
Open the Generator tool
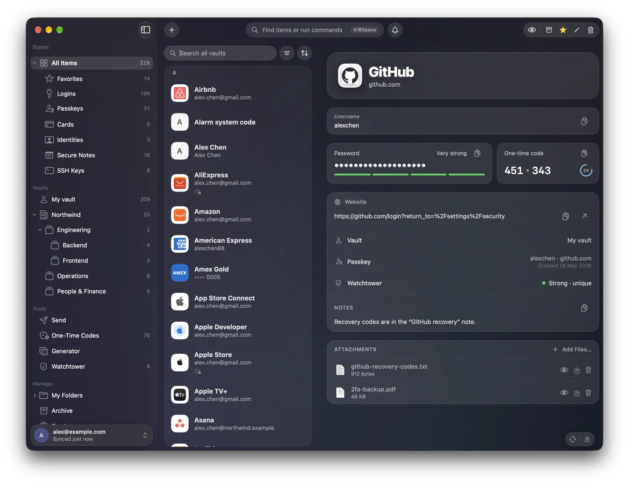[92, 351]
